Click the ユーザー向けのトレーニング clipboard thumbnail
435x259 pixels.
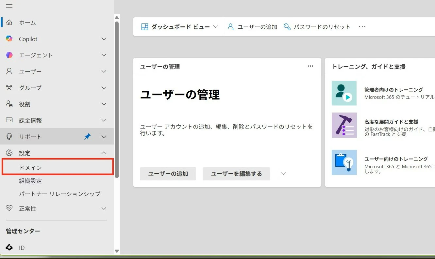point(344,162)
